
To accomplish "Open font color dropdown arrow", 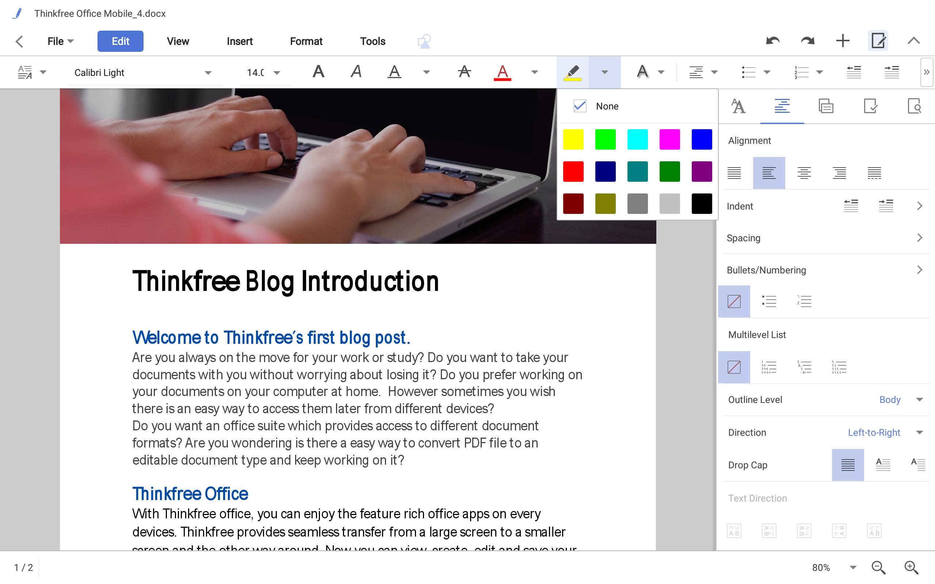I will (535, 72).
